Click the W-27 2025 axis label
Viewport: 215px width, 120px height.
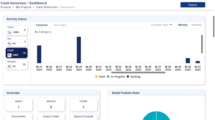pos(59,68)
